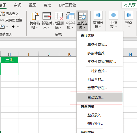Select column H header

[9, 54]
